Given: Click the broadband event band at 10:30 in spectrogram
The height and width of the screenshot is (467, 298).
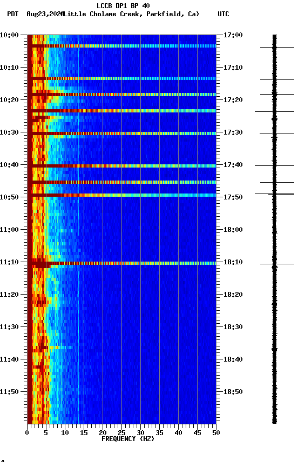Looking at the screenshot, I should 121,134.
